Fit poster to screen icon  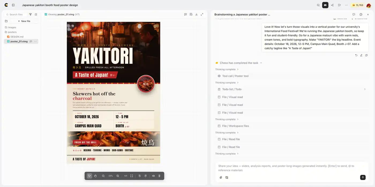(132, 176)
